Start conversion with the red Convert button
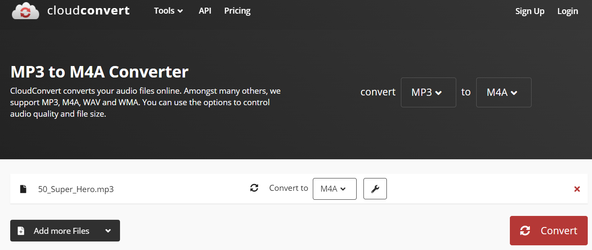592x250 pixels. 549,230
